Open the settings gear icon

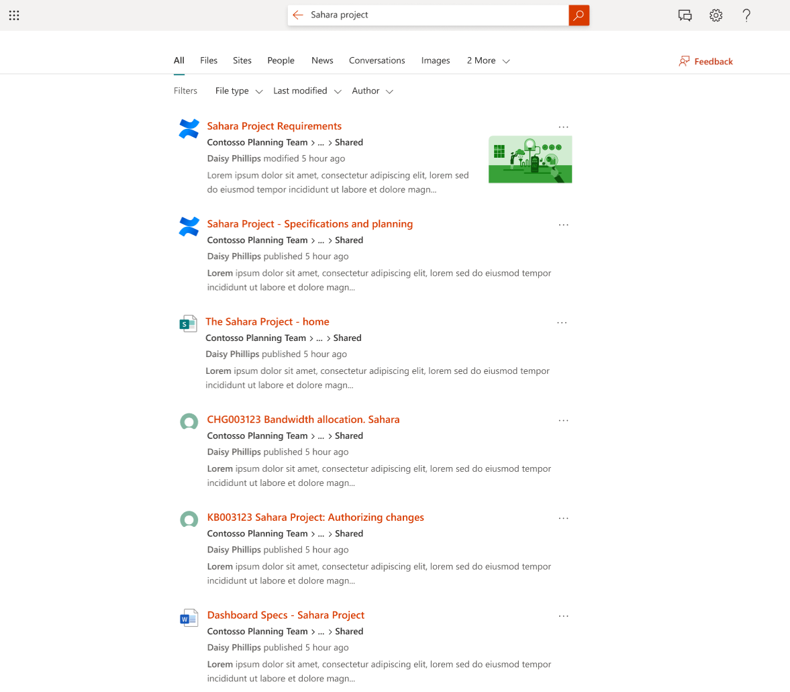coord(715,15)
